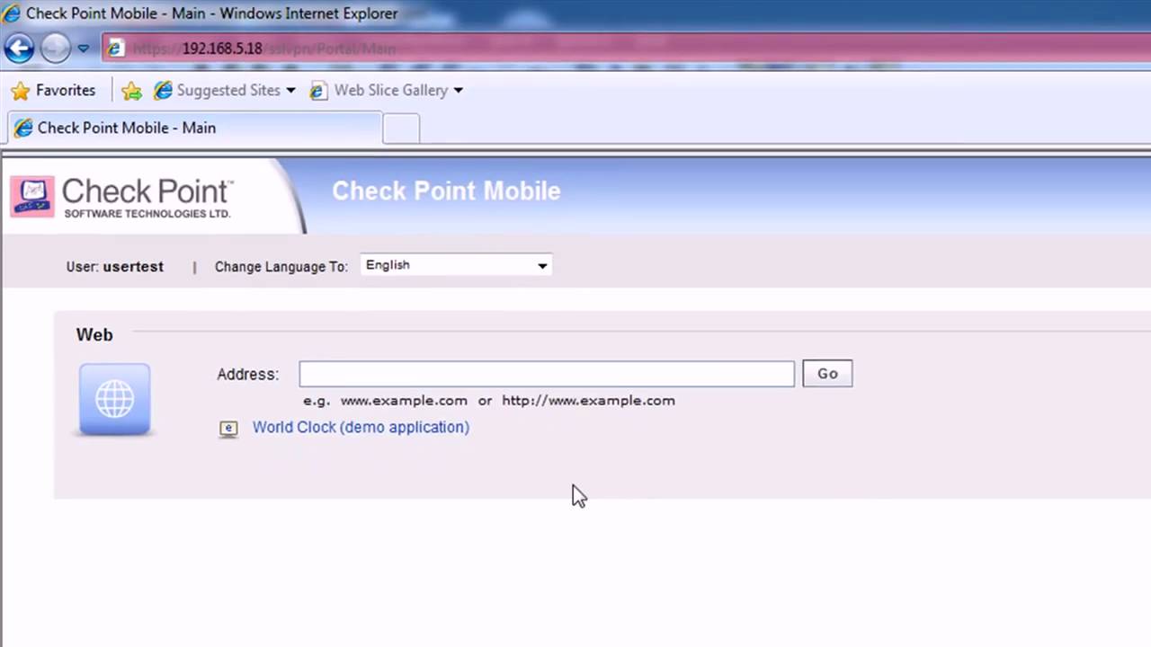Open the Change Language English dropdown

pyautogui.click(x=456, y=265)
